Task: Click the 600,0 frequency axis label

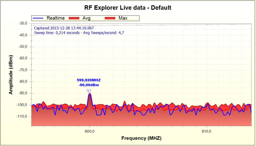Action: coord(90,131)
